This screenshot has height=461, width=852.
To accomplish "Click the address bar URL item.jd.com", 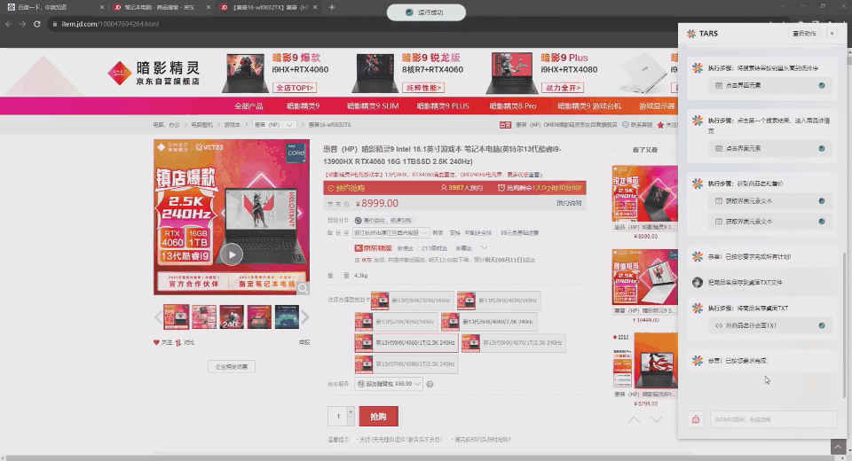I will pos(110,24).
